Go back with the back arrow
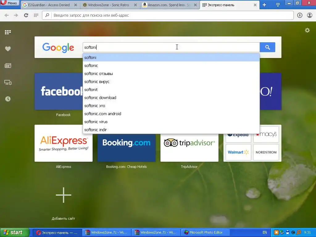The width and height of the screenshot is (316, 237). [x=6, y=15]
